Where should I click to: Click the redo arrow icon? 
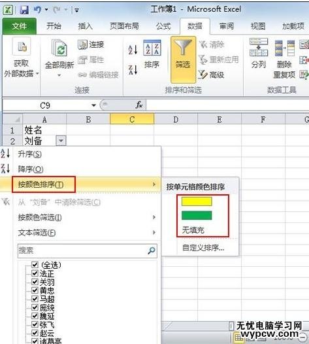pos(57,10)
